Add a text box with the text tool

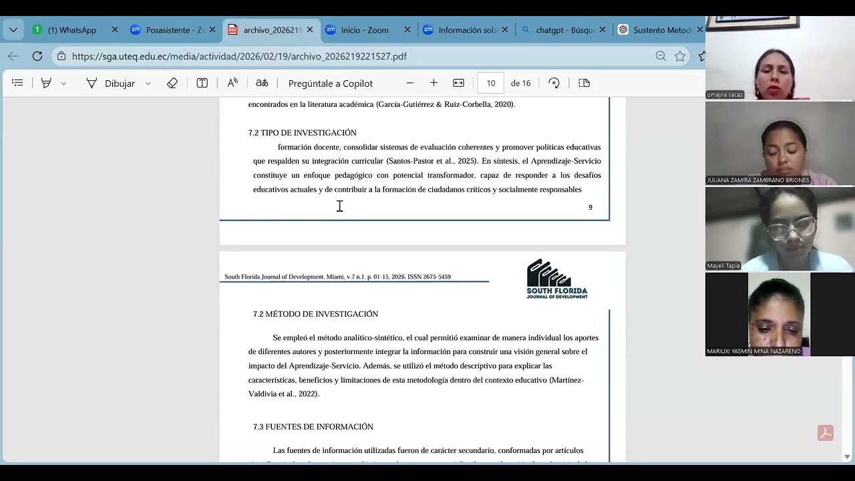pyautogui.click(x=202, y=83)
